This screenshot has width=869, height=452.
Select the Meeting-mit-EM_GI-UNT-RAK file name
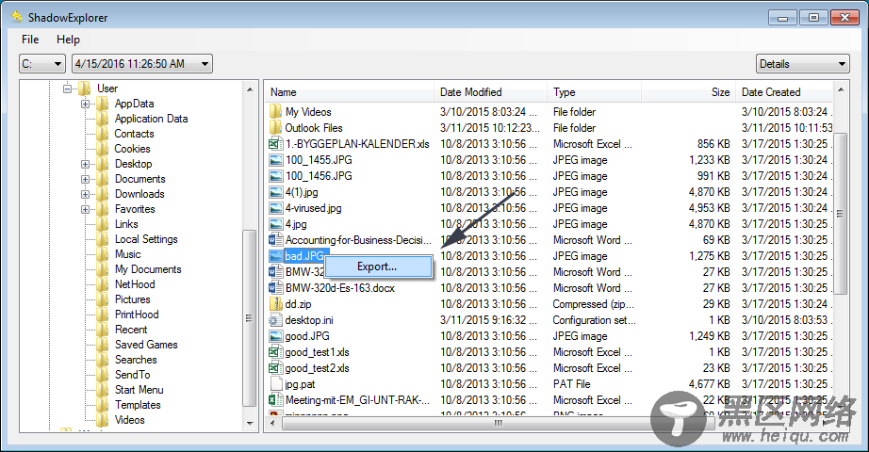357,400
